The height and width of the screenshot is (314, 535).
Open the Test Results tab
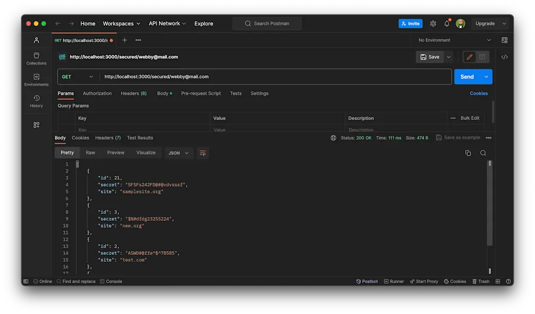[140, 138]
